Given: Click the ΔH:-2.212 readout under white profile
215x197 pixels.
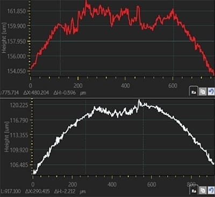Looking at the screenshot, I should [x=65, y=191].
